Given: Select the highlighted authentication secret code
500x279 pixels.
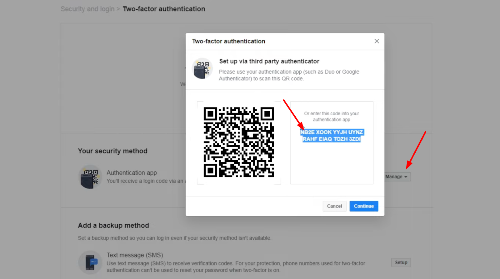Looking at the screenshot, I should 332,136.
